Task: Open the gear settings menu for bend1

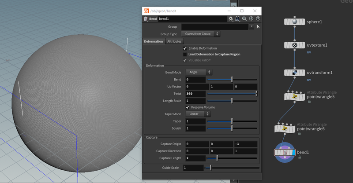Action: 230,19
